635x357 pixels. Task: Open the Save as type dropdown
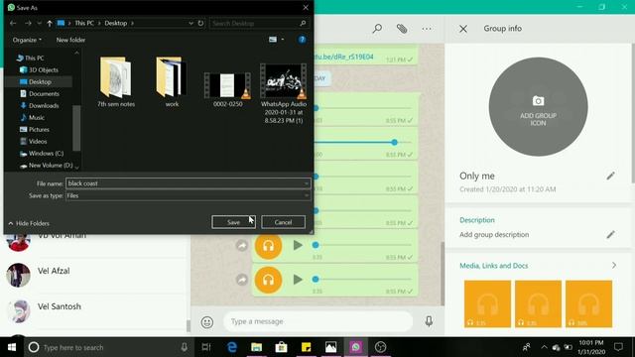[x=189, y=196]
